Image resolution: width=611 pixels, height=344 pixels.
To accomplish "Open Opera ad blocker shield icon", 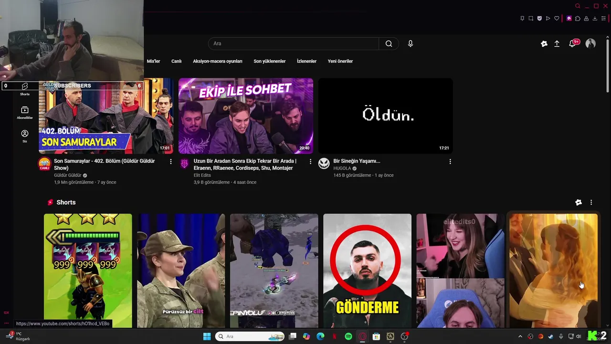I will pyautogui.click(x=539, y=19).
